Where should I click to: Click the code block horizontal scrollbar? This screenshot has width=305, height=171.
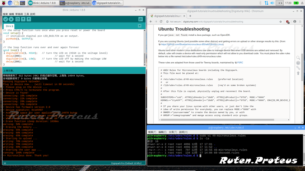(x=217, y=120)
